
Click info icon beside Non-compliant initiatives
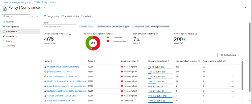tap(157, 34)
